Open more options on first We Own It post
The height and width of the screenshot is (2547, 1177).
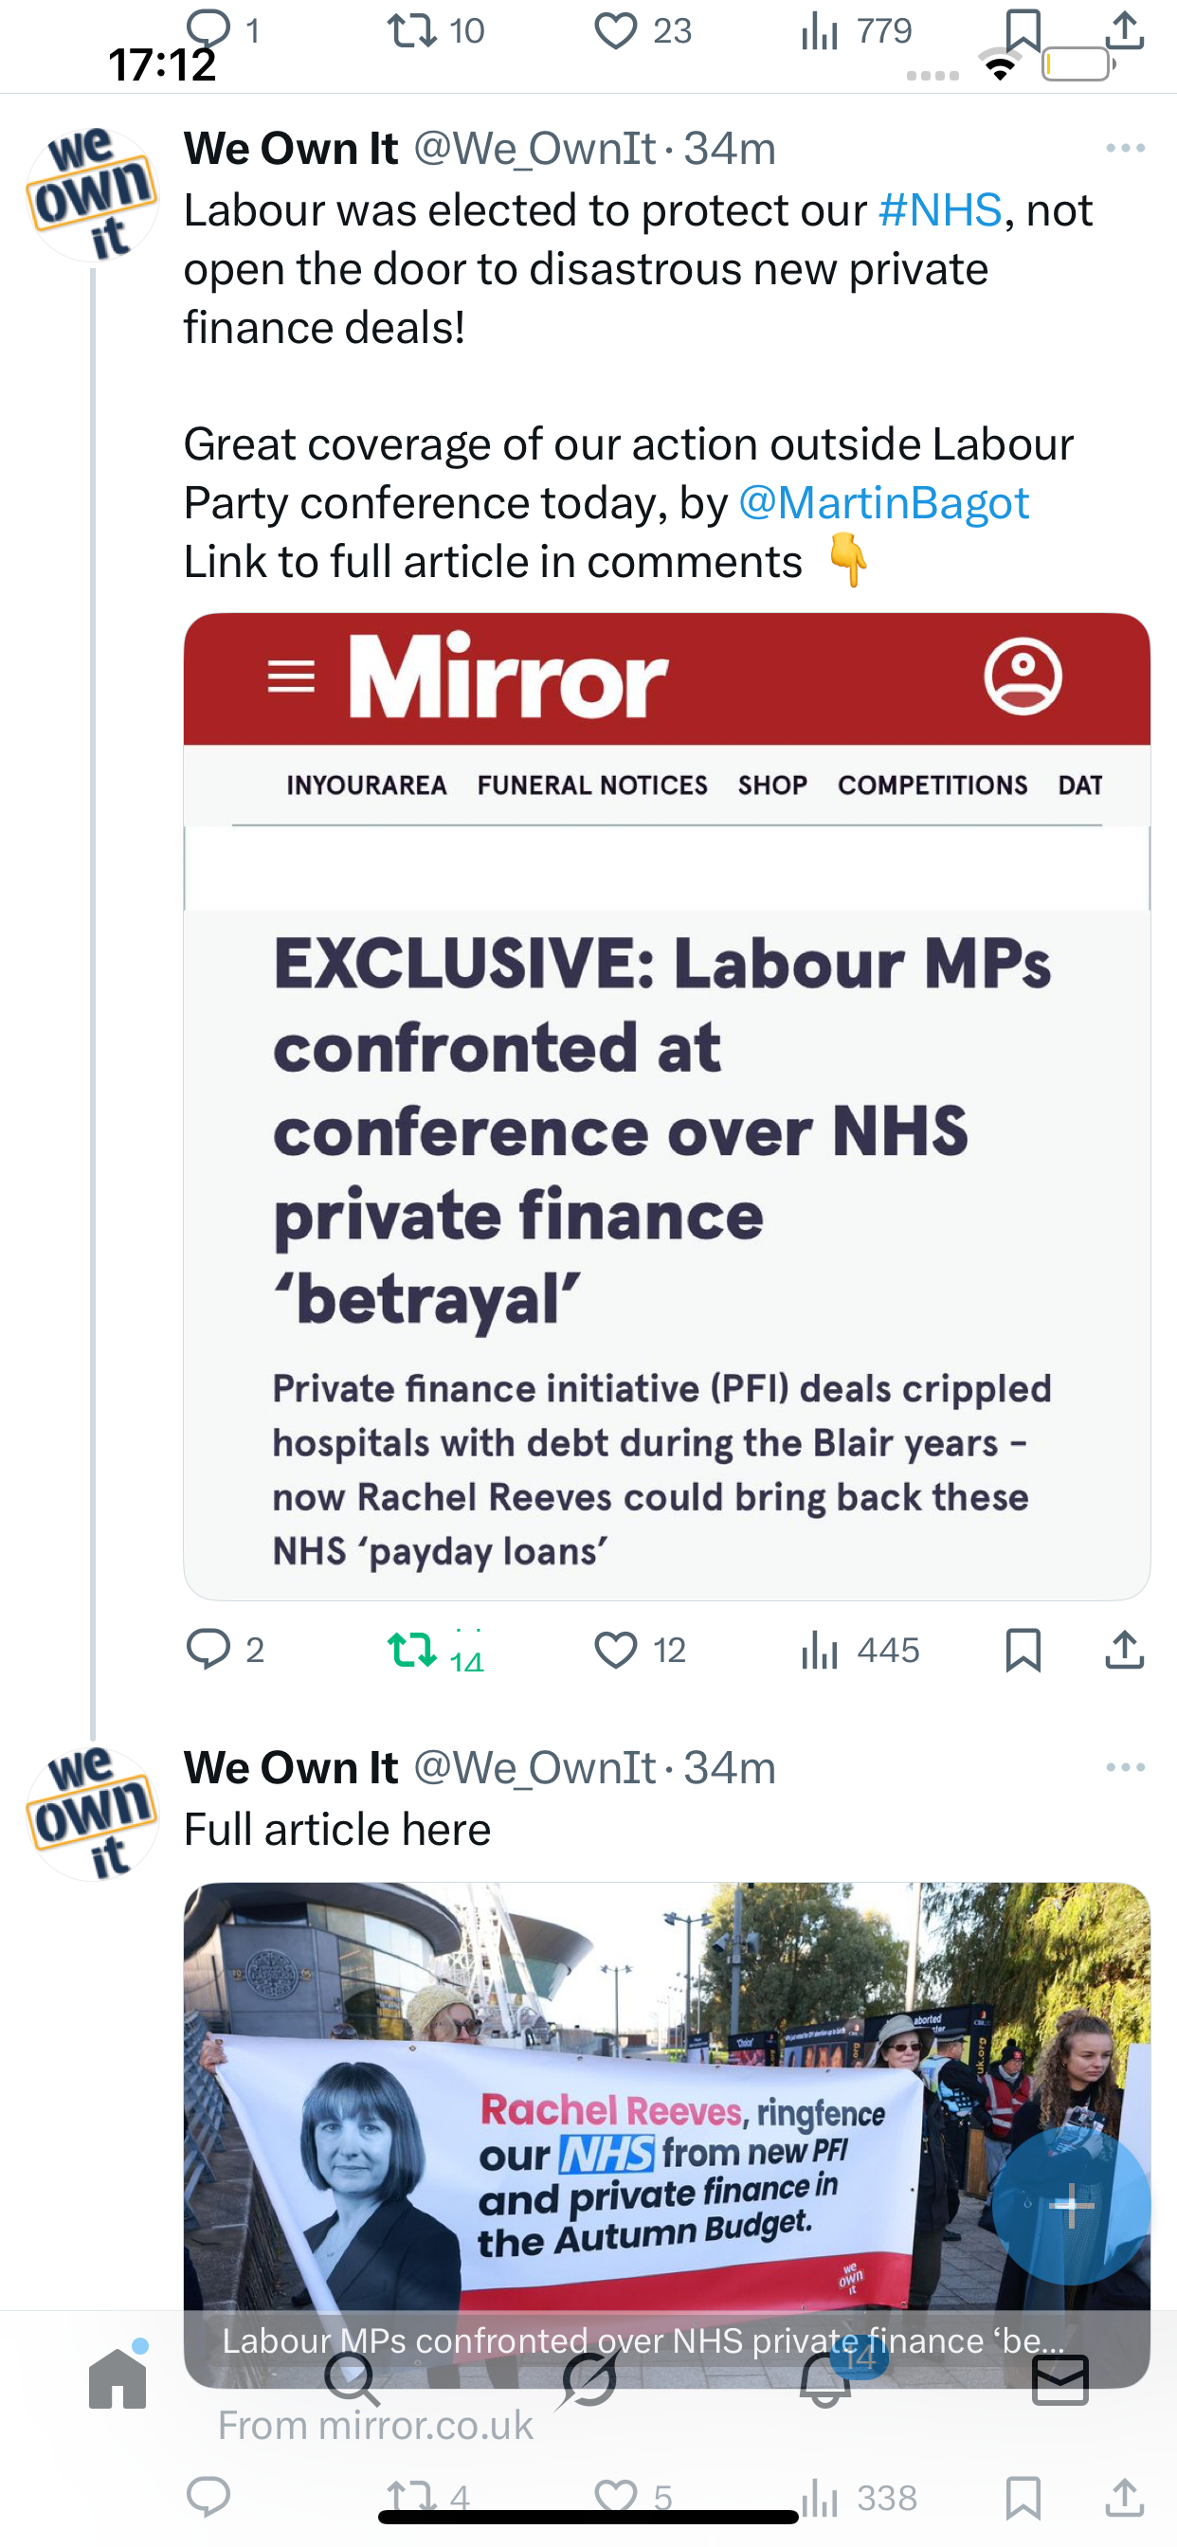[x=1125, y=149]
